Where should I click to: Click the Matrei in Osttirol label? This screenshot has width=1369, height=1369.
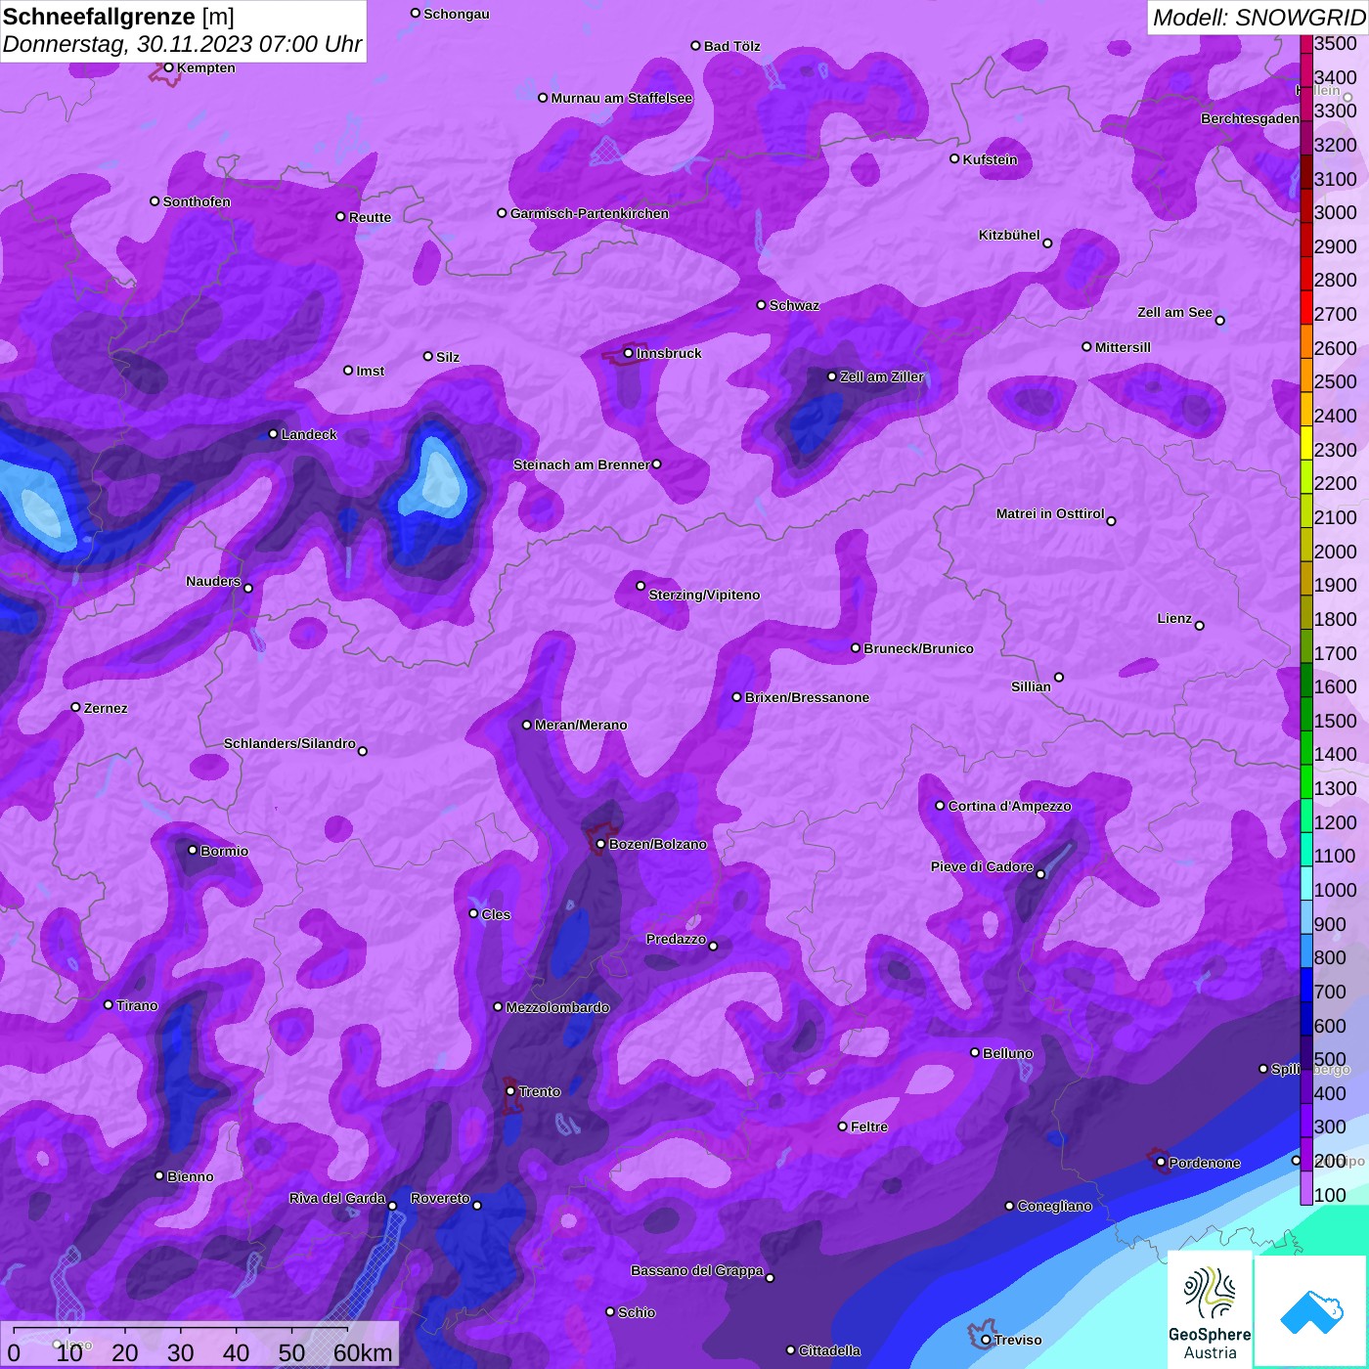coord(1050,513)
